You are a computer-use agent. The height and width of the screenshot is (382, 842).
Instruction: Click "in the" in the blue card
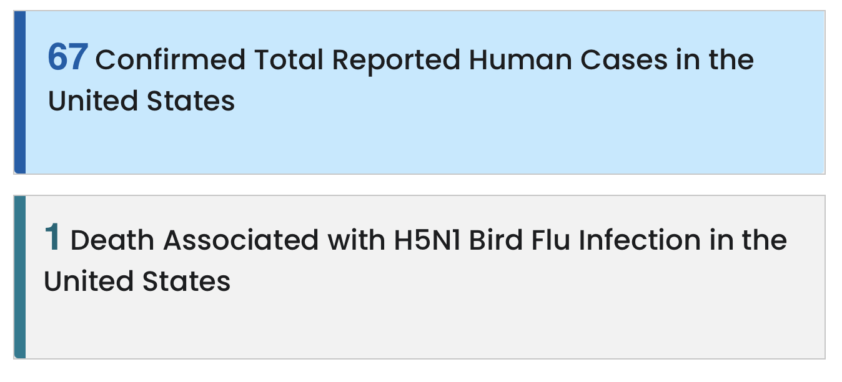715,60
